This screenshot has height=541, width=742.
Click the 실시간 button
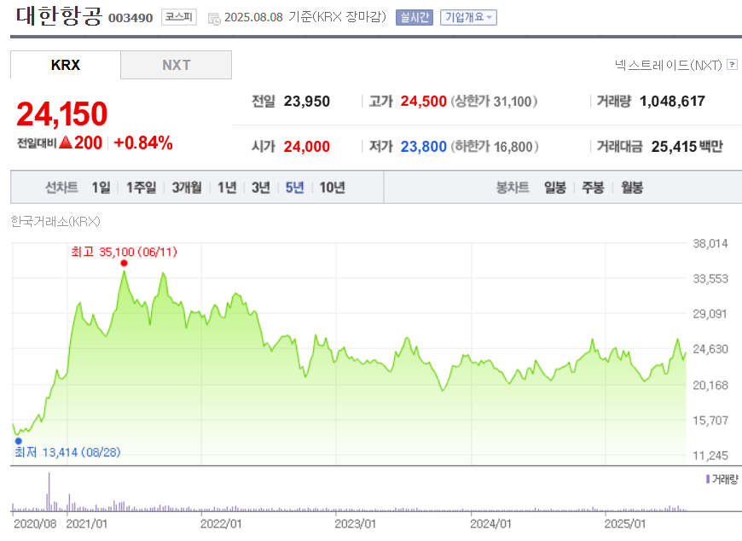point(414,18)
